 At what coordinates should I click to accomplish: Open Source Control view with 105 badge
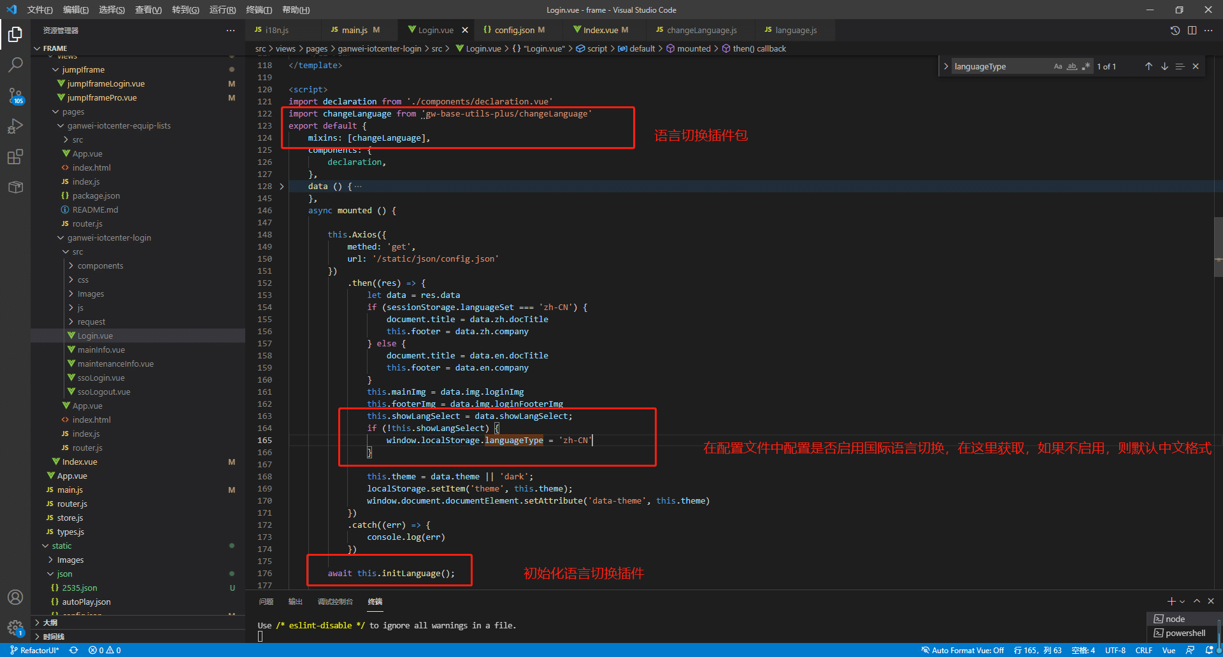click(x=15, y=95)
